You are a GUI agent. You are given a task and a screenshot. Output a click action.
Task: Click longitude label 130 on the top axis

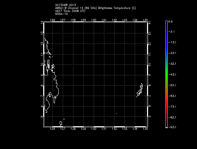tap(94, 20)
